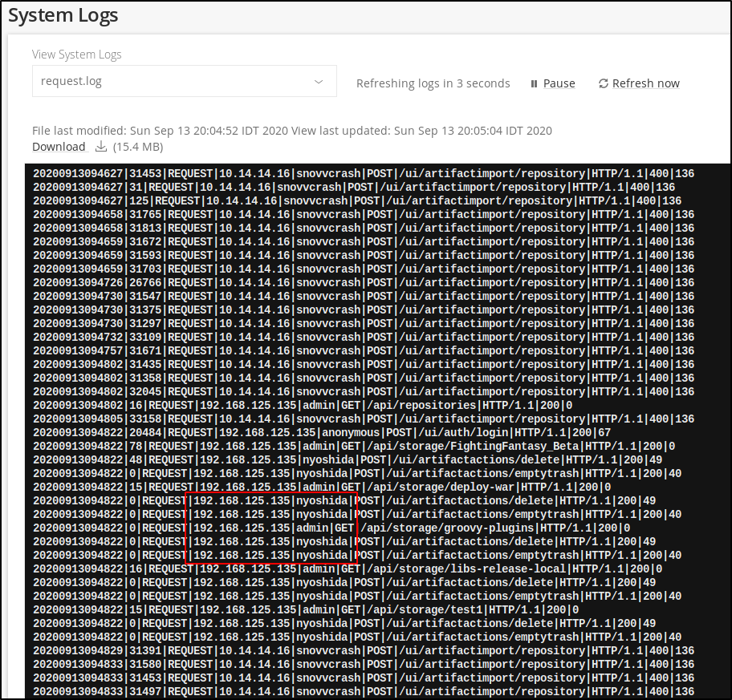Image resolution: width=732 pixels, height=700 pixels.
Task: Click the groovy-plugins storage log entry
Action: pos(331,528)
